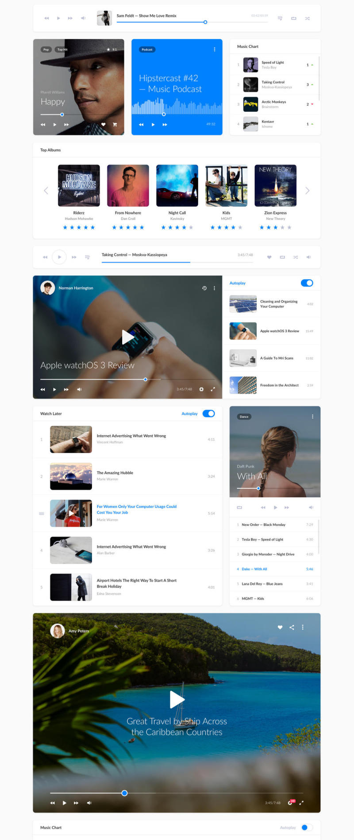This screenshot has height=840, width=354.
Task: Enter fullscreen on Apple watchOS Review video
Action: point(213,389)
